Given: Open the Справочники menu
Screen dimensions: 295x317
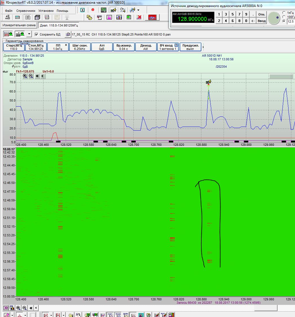Looking at the screenshot, I should 26,11.
